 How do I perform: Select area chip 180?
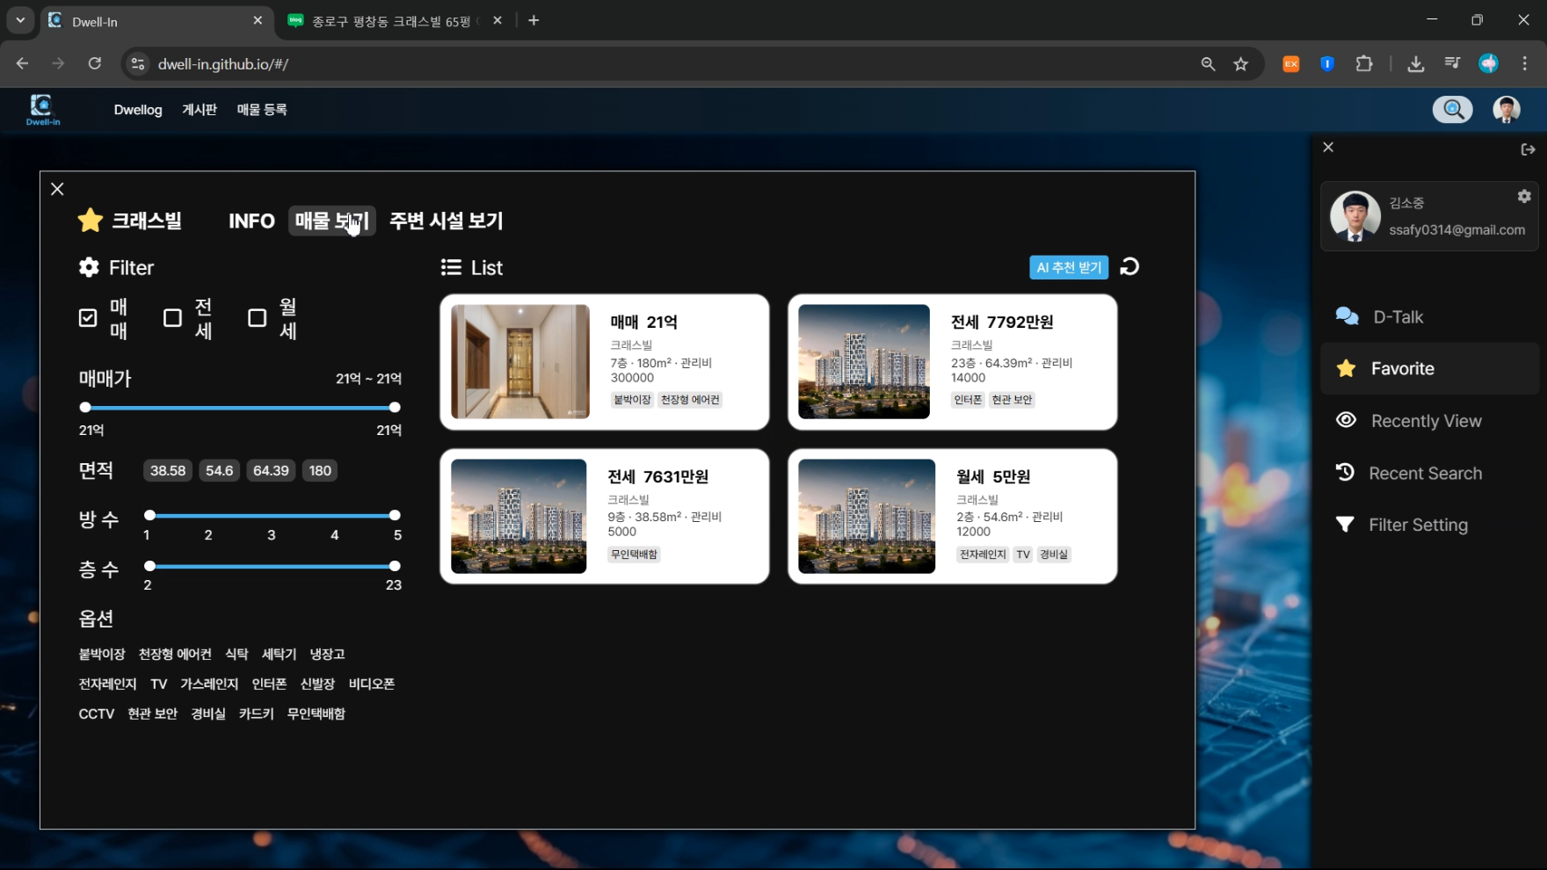(x=320, y=470)
